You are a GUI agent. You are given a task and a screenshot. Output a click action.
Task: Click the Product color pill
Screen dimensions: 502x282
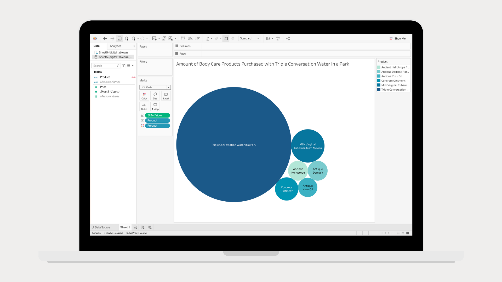pyautogui.click(x=157, y=126)
